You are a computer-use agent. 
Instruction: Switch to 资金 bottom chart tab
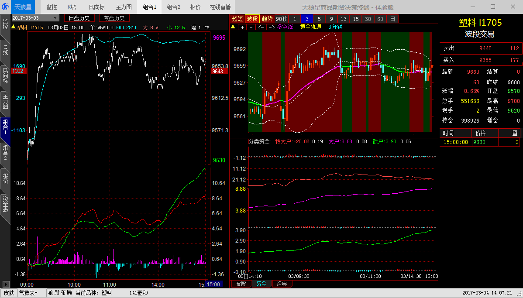click(261, 284)
